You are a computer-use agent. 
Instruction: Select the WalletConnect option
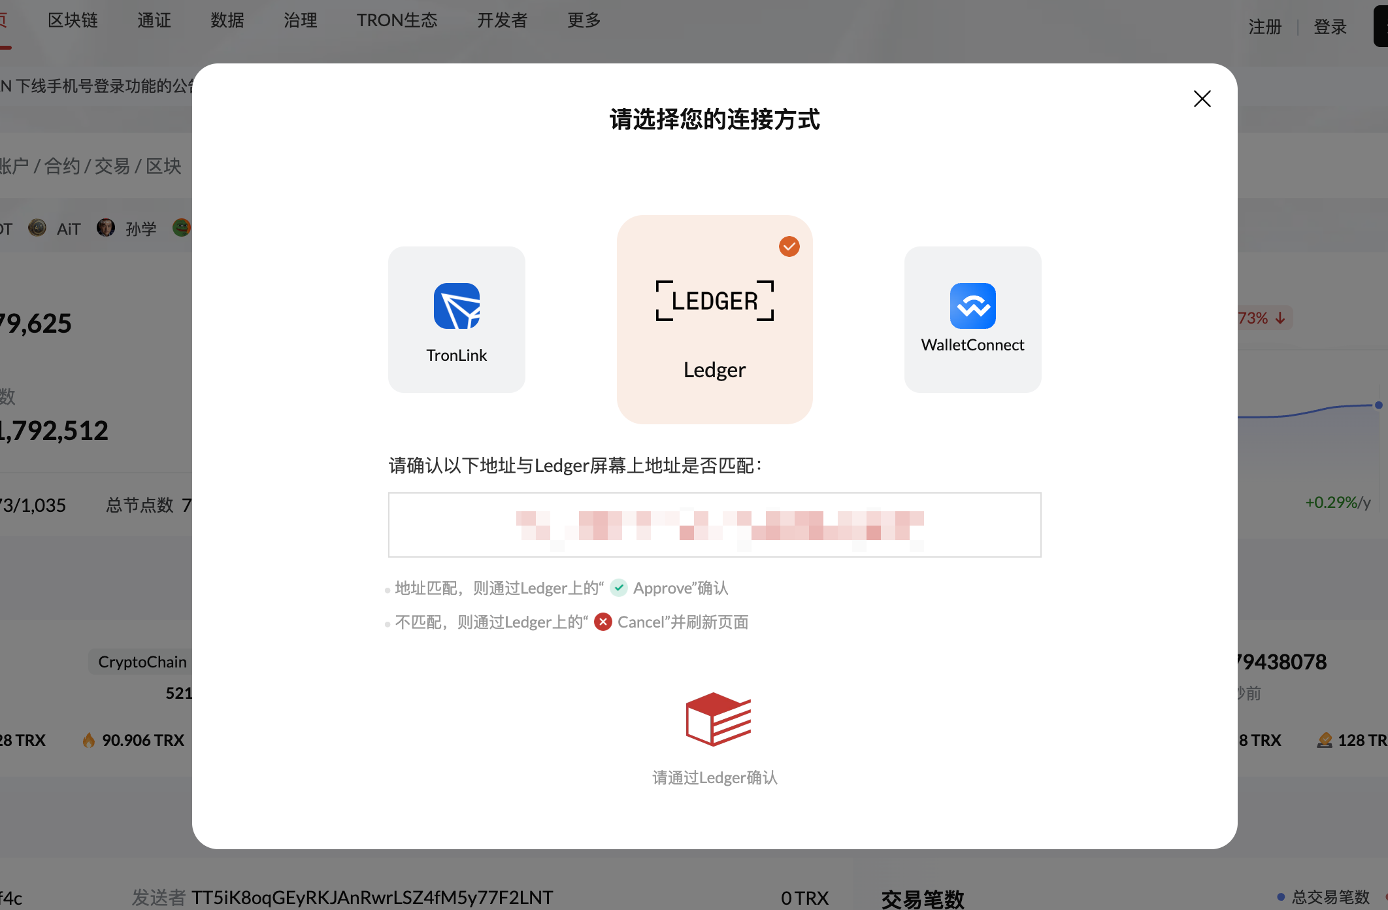tap(973, 320)
